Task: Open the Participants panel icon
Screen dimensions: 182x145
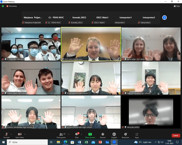Action: pyautogui.click(x=61, y=134)
